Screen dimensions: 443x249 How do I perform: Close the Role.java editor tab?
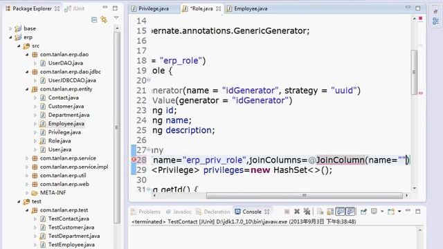219,9
